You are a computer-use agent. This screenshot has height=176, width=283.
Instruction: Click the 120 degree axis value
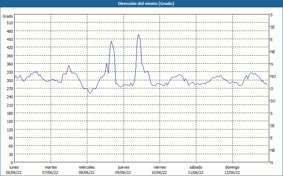coord(10,130)
